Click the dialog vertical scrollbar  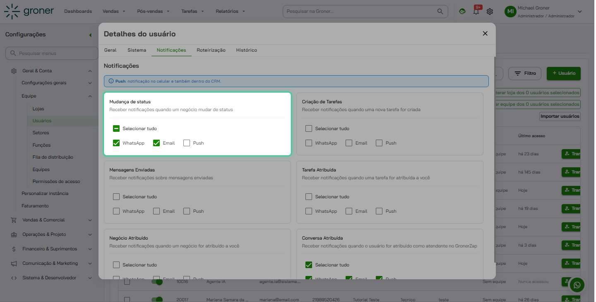tap(495, 159)
